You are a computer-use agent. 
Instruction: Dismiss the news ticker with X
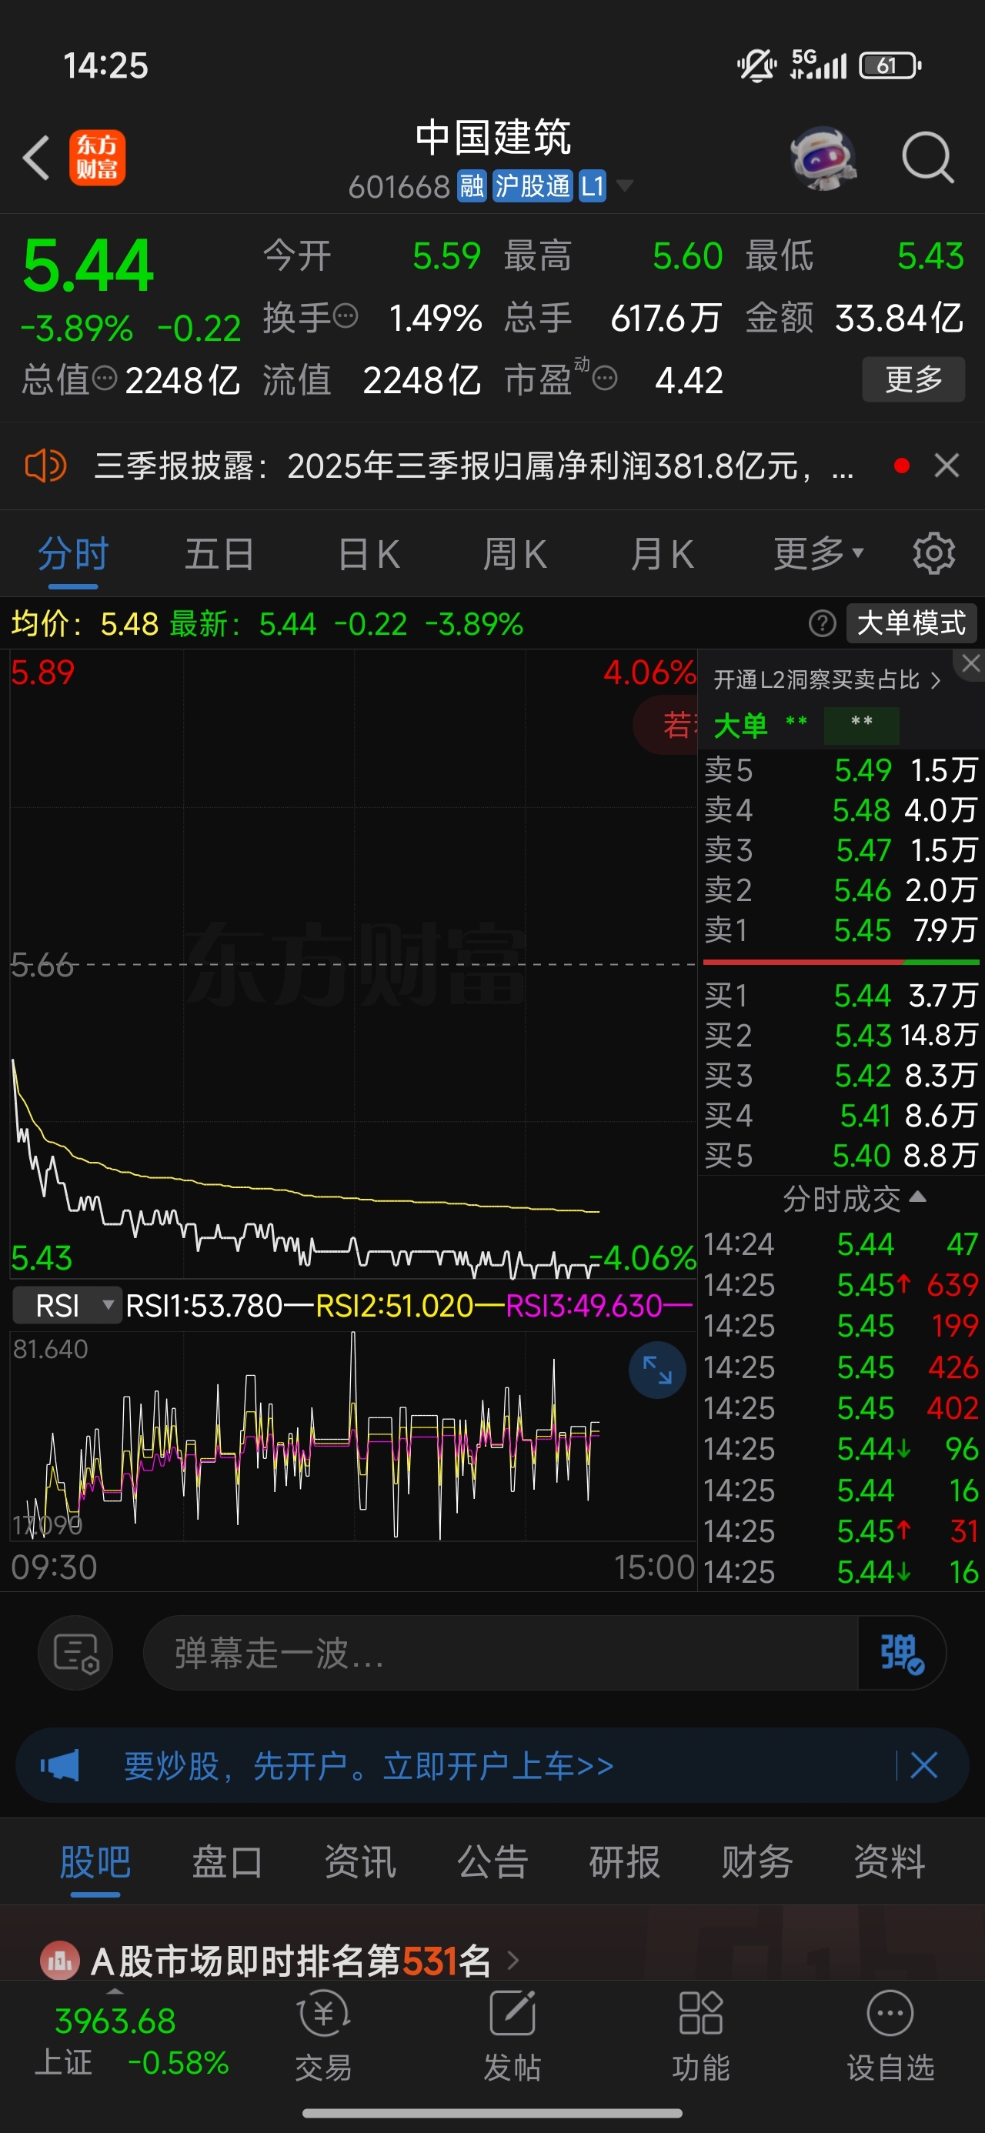click(946, 466)
